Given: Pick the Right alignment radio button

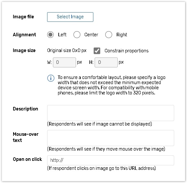Looking at the screenshot, I should click(108, 35).
